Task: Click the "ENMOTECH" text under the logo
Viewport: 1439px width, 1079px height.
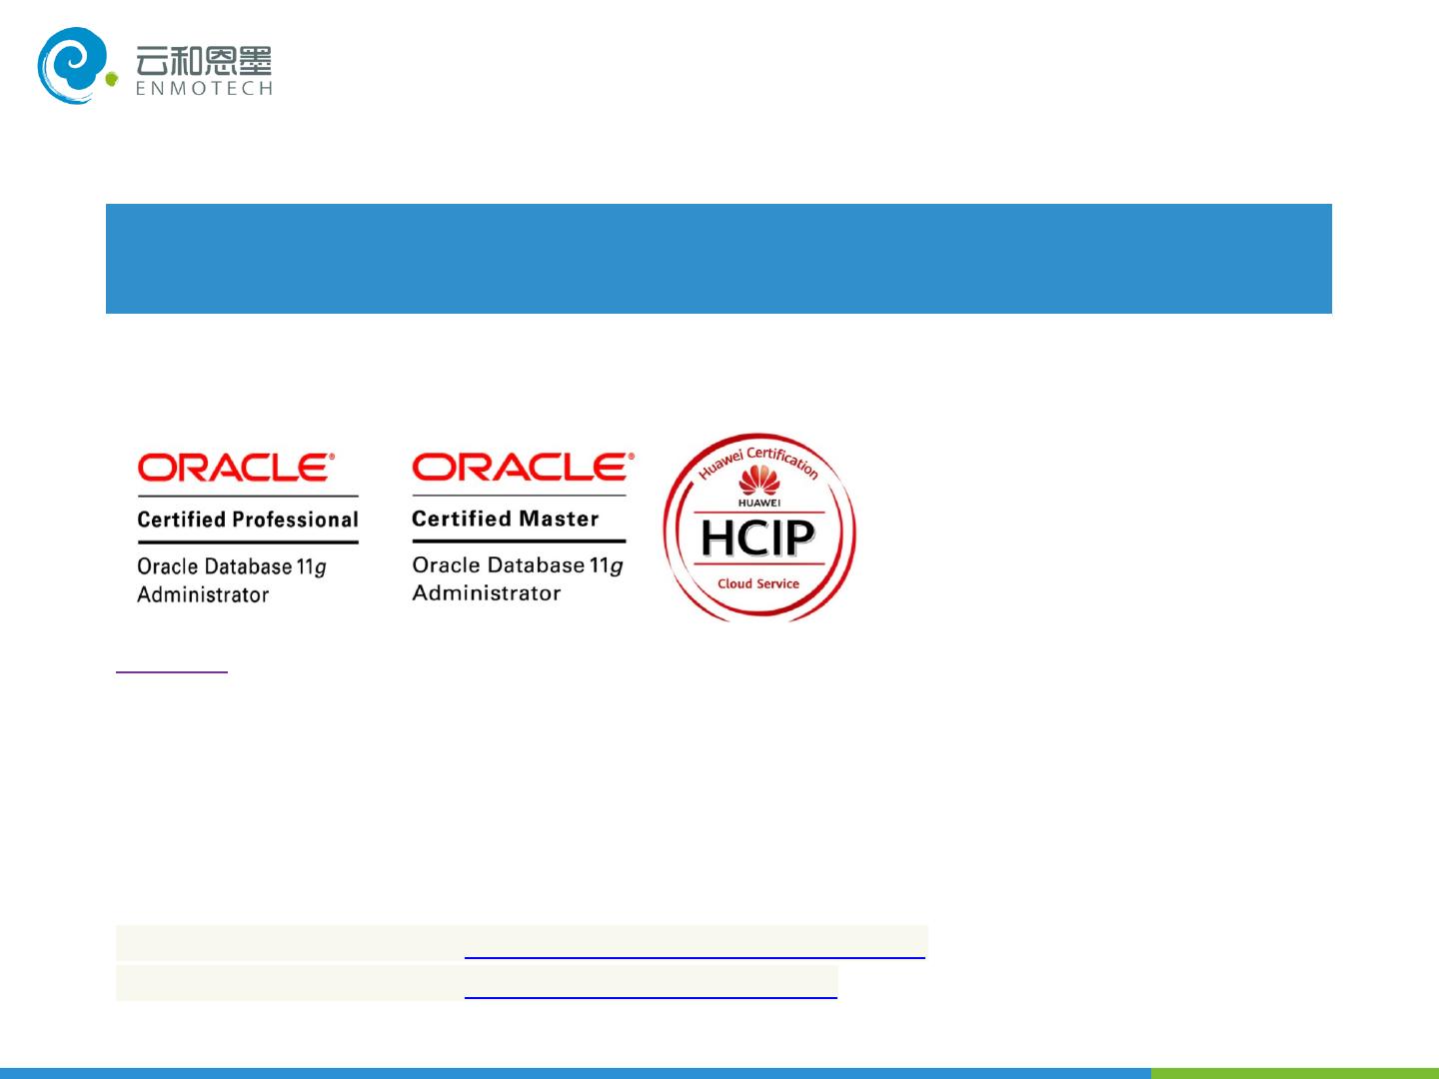Action: [204, 88]
